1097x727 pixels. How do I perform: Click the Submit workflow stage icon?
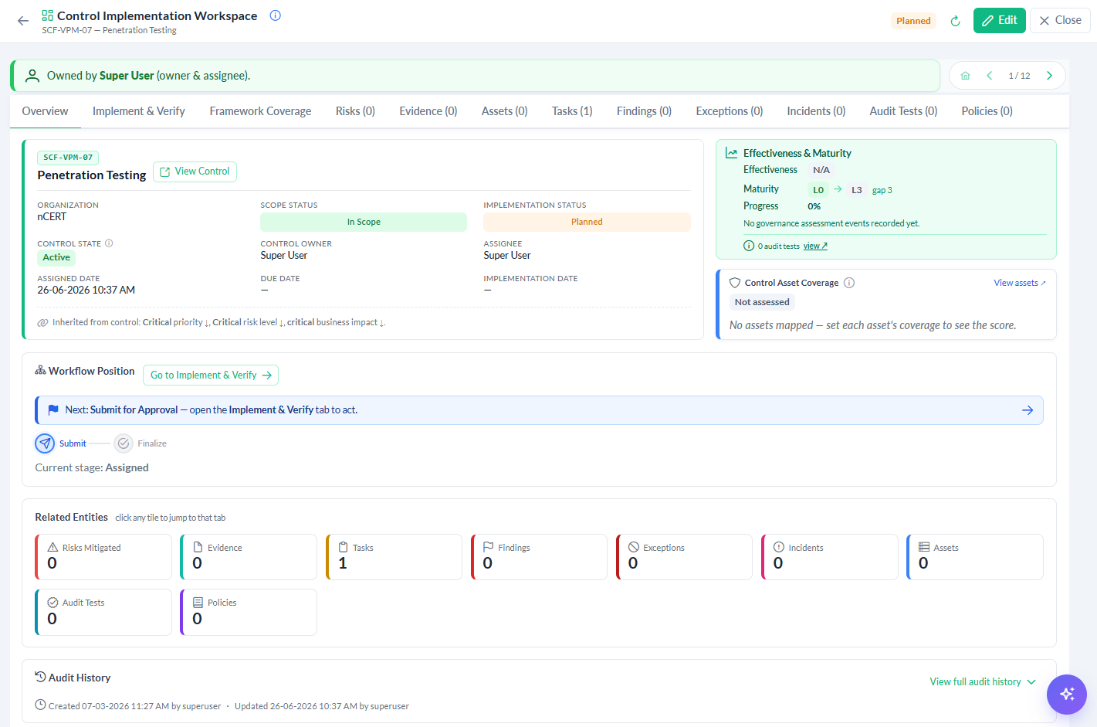tap(45, 443)
